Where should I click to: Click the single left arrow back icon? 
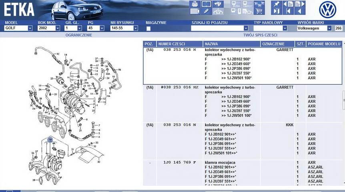300,11
